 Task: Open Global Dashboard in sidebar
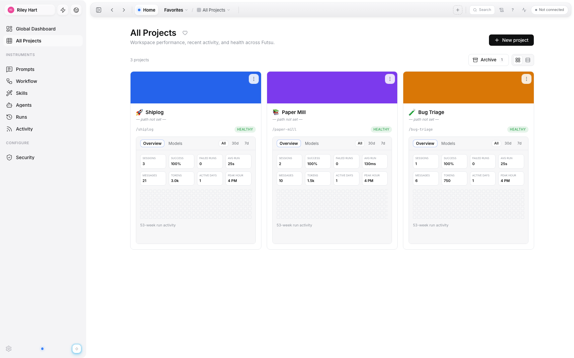point(43,29)
